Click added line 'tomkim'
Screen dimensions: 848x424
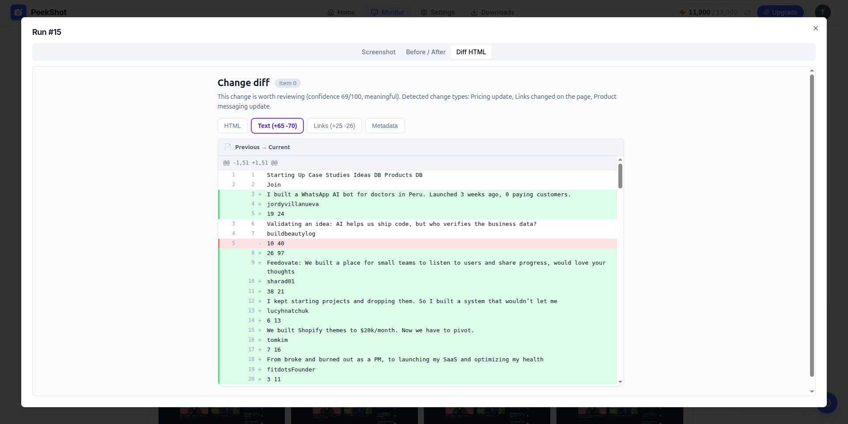[417, 340]
